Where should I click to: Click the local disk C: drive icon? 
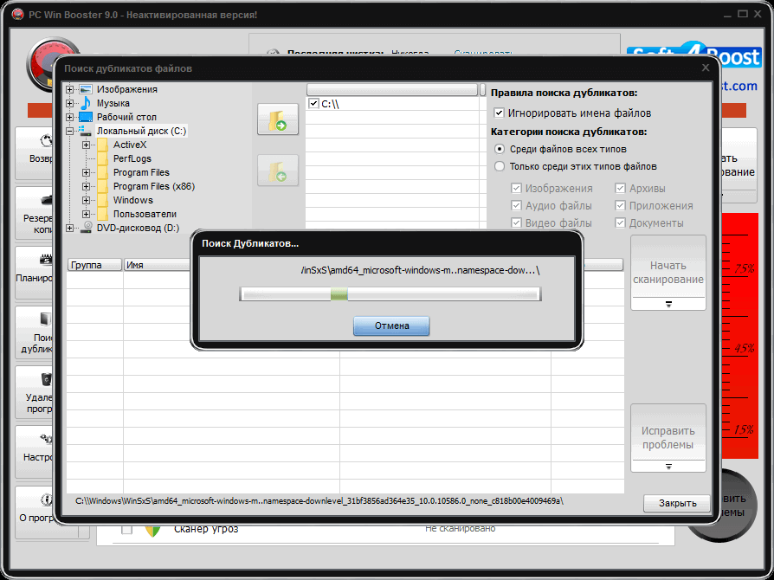pyautogui.click(x=86, y=131)
